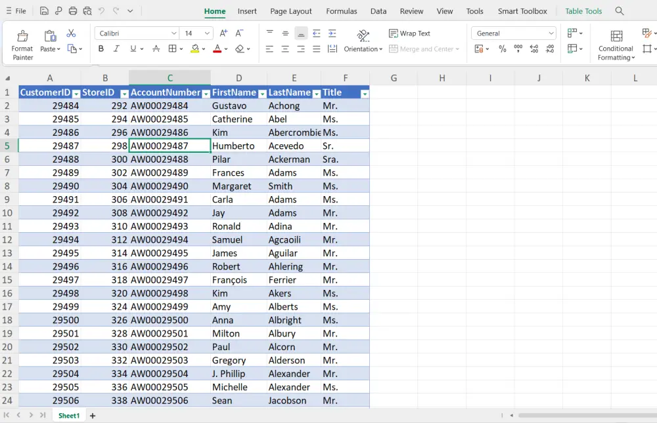Go to first sheet navigation arrow

pyautogui.click(x=7, y=415)
